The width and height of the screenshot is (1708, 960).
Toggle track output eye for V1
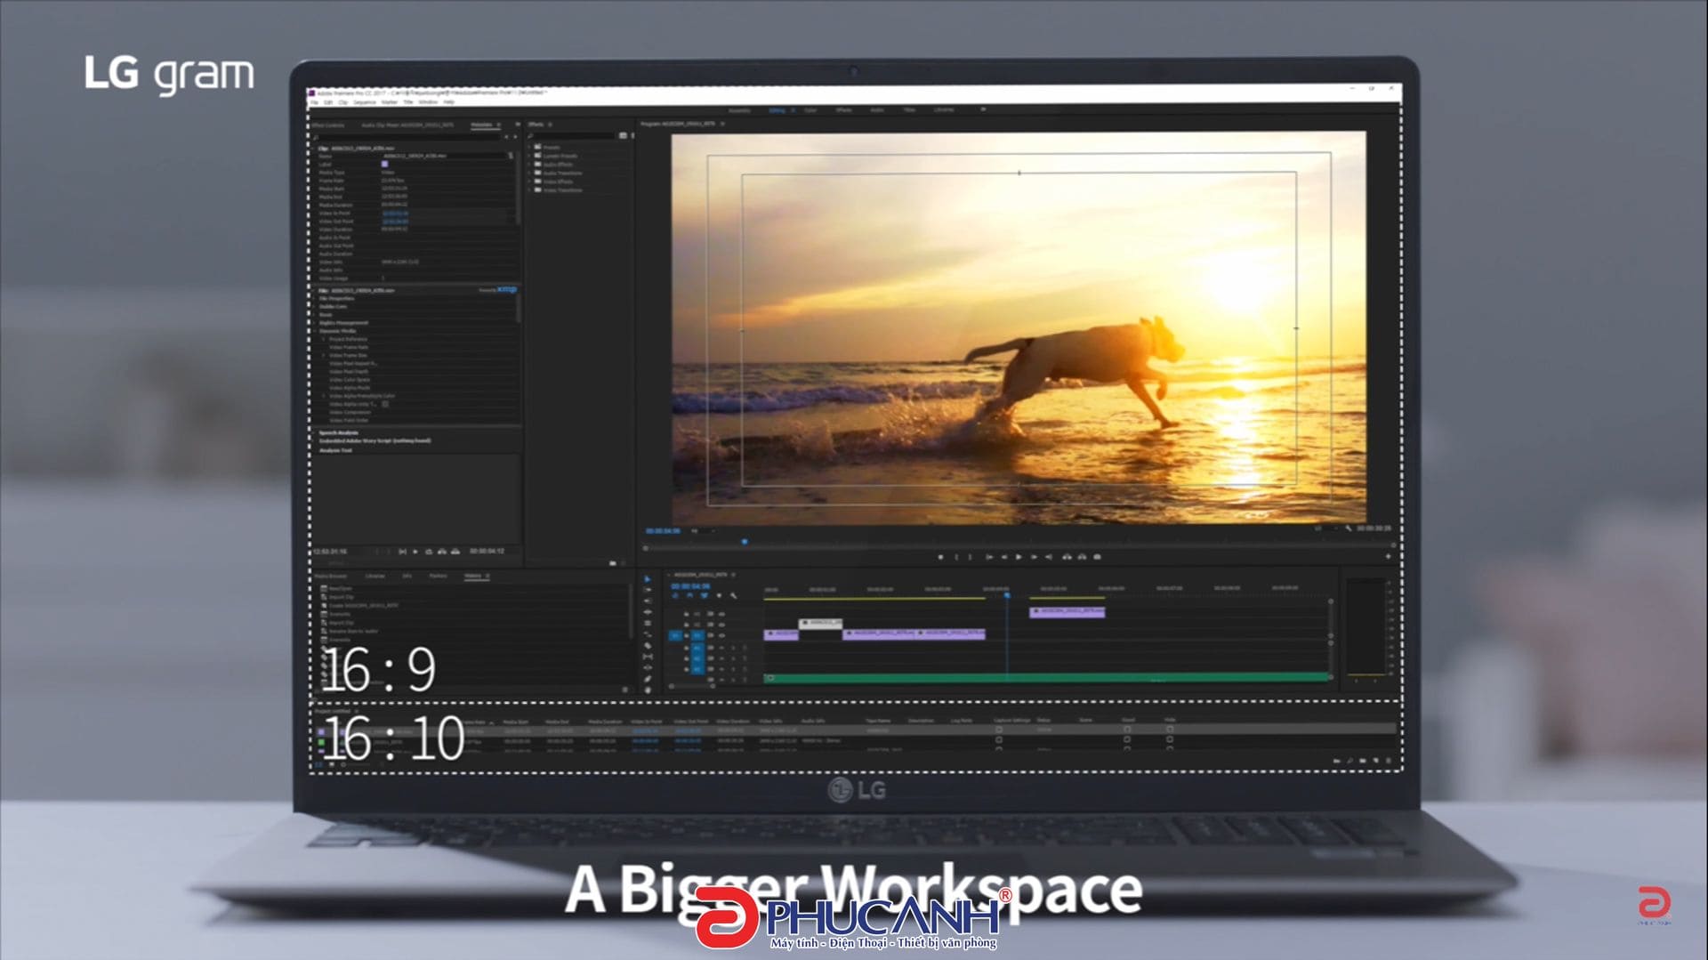(x=721, y=636)
